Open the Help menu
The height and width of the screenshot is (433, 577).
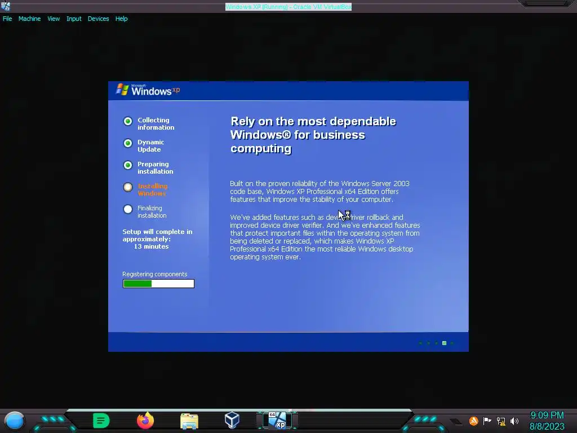pyautogui.click(x=122, y=19)
